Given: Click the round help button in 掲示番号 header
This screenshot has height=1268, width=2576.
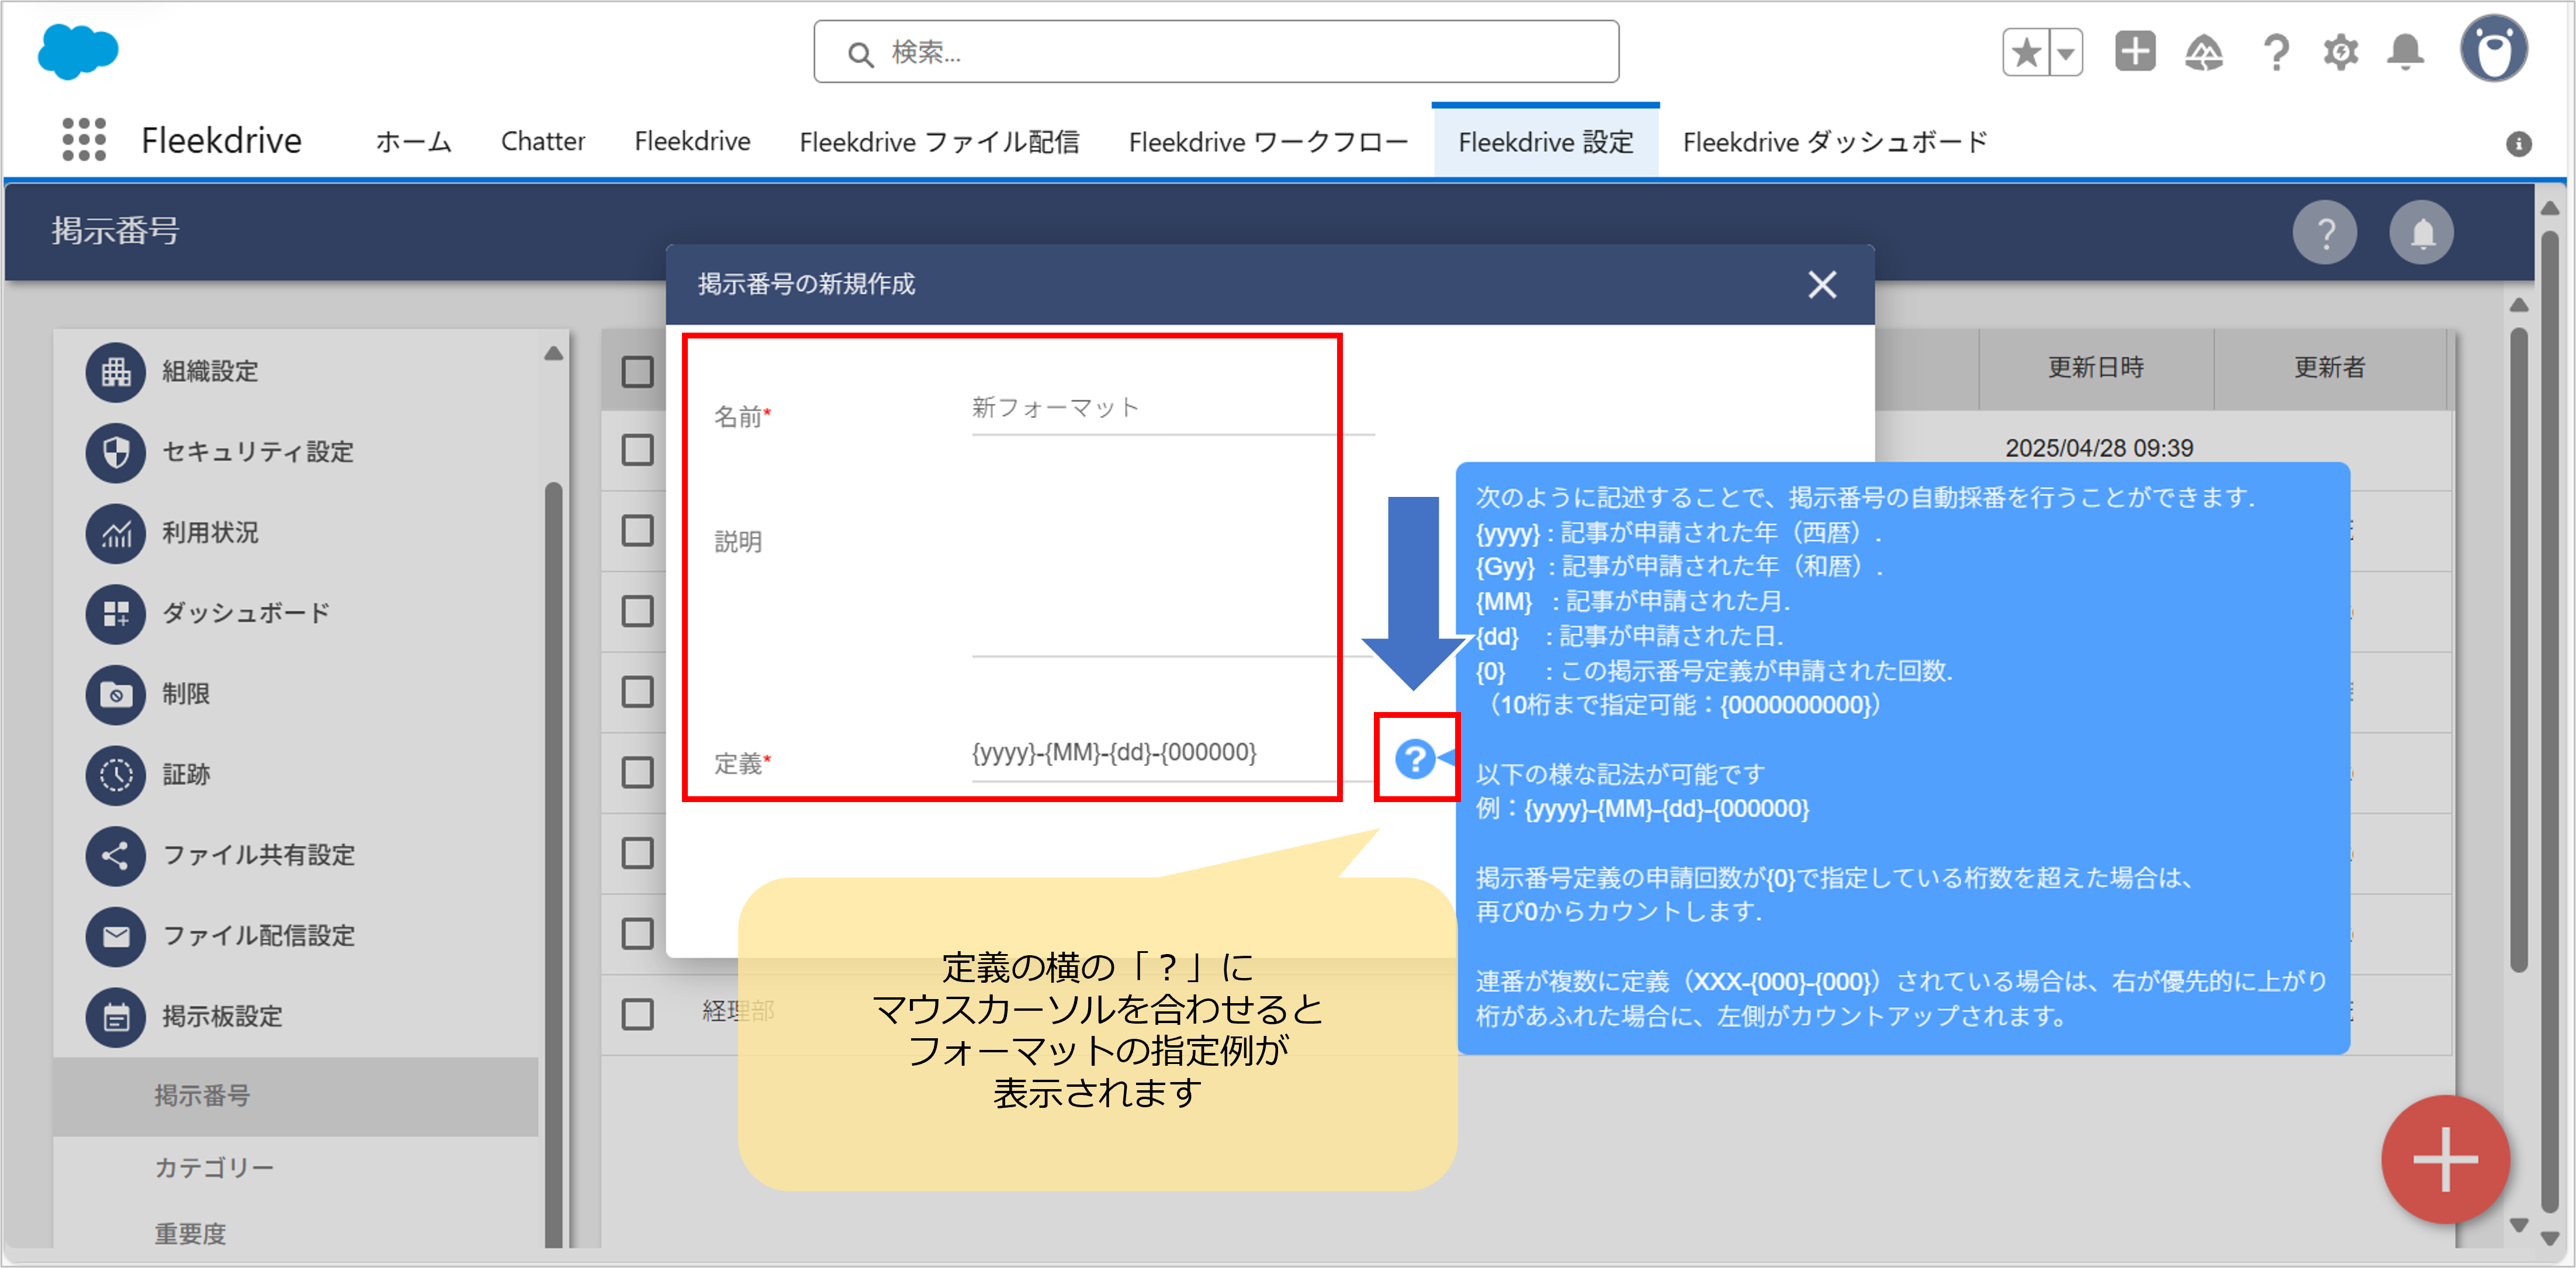Looking at the screenshot, I should (2325, 233).
